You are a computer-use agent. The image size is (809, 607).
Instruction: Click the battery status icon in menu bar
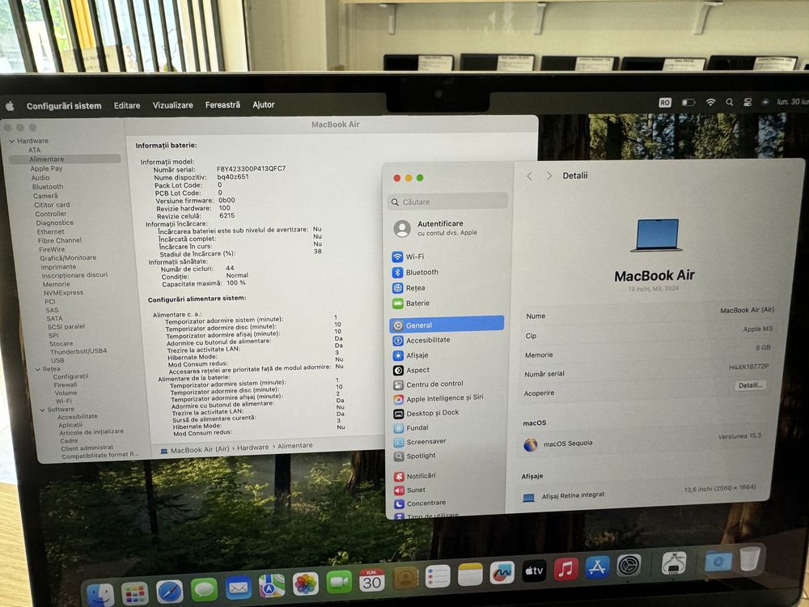688,102
